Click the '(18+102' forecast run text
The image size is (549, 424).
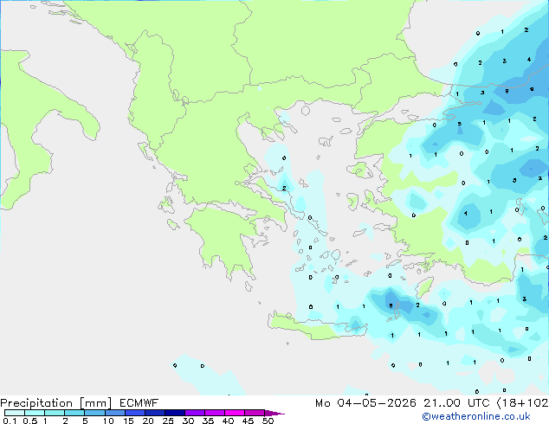(522, 403)
